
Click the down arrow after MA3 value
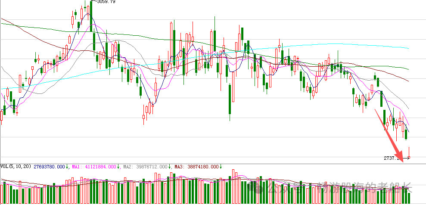(x=221, y=166)
